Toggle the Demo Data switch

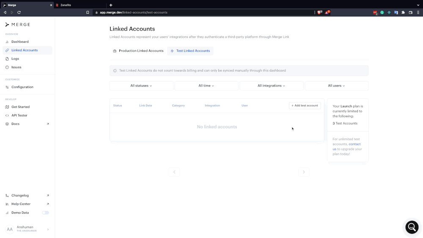coord(45,213)
